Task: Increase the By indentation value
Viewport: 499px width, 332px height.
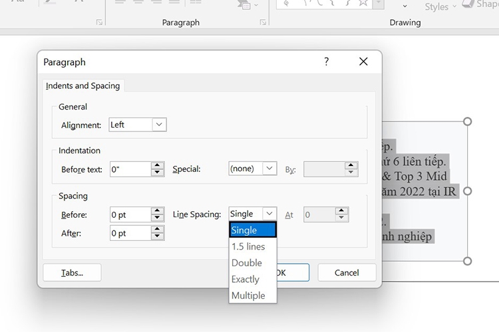Action: [x=351, y=165]
